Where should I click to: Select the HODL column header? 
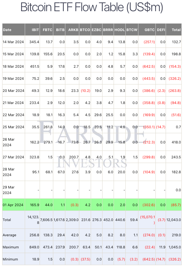(120, 29)
